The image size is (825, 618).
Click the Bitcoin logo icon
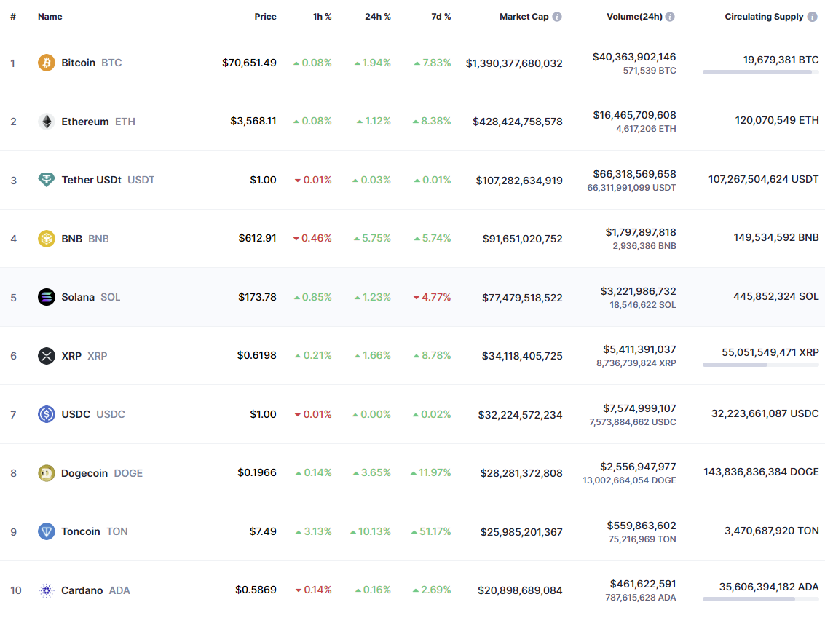tap(47, 63)
